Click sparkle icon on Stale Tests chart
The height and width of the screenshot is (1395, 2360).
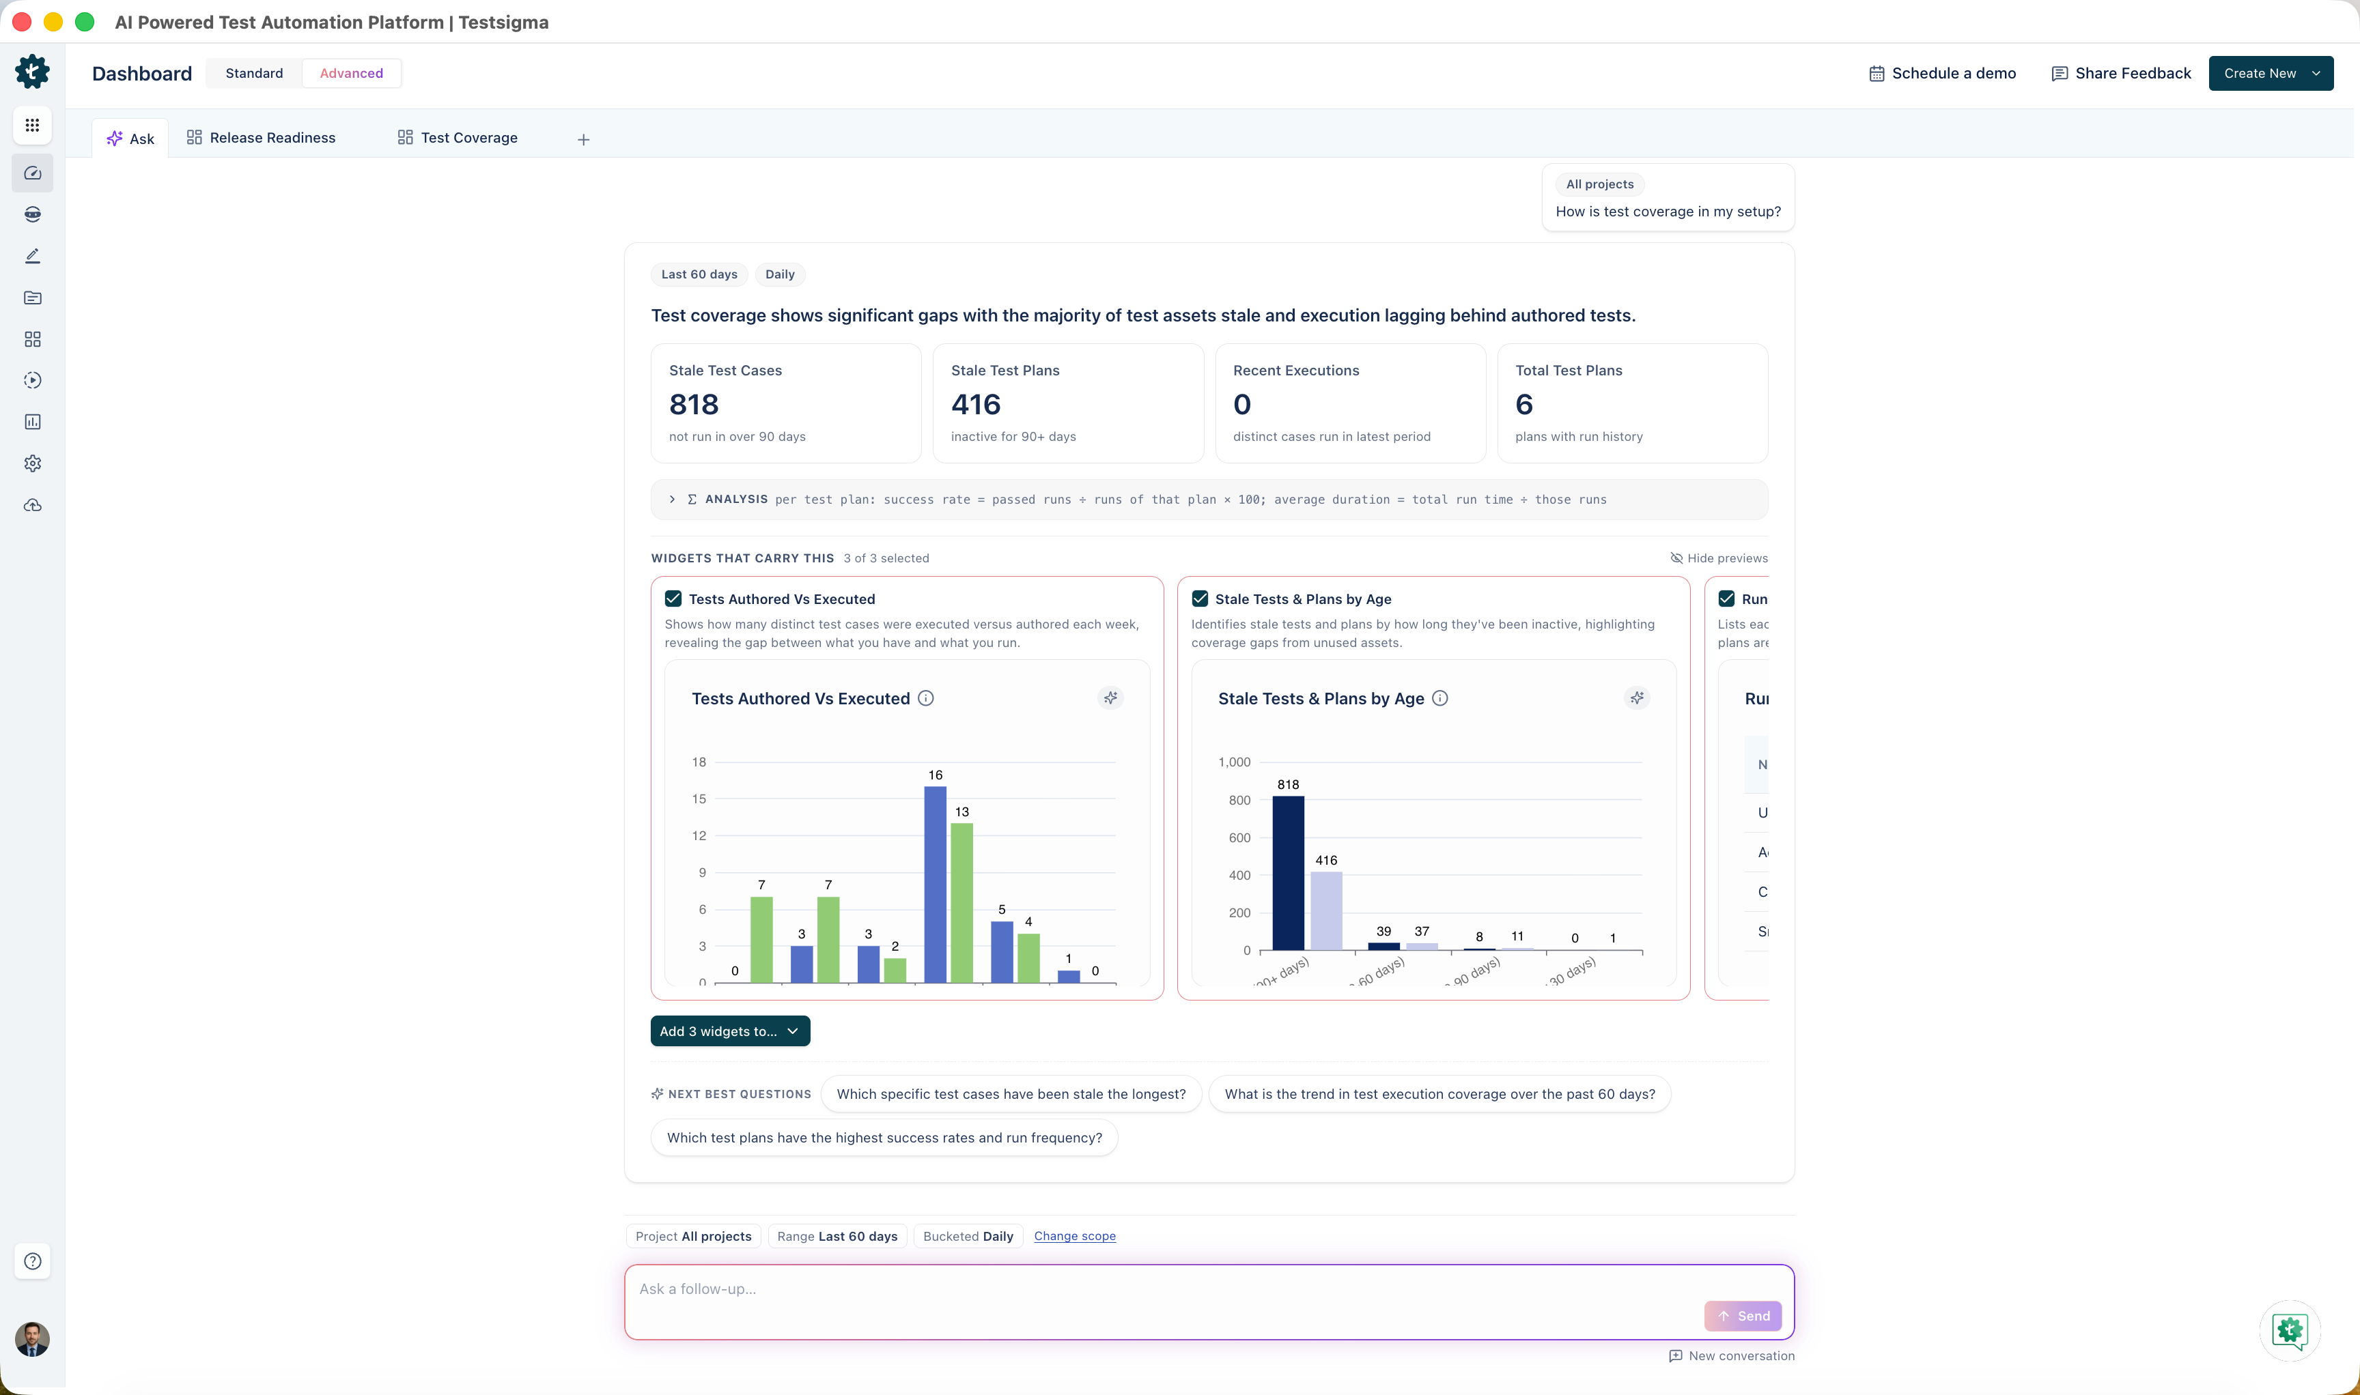[1638, 697]
